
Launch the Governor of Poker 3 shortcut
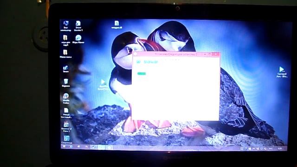pyautogui.click(x=66, y=127)
